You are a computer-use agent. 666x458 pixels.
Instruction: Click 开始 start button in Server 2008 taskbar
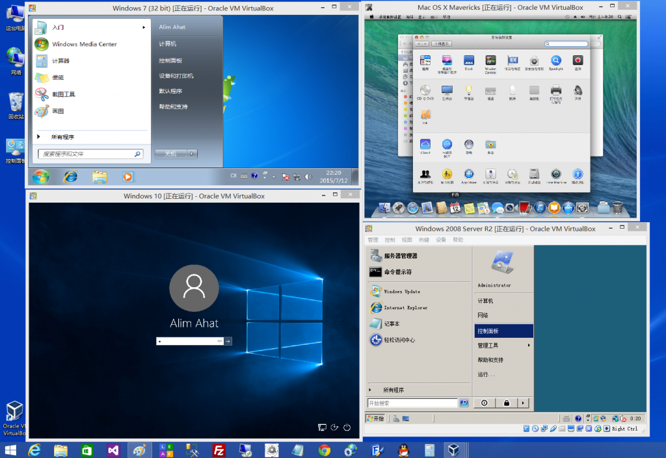(x=375, y=418)
